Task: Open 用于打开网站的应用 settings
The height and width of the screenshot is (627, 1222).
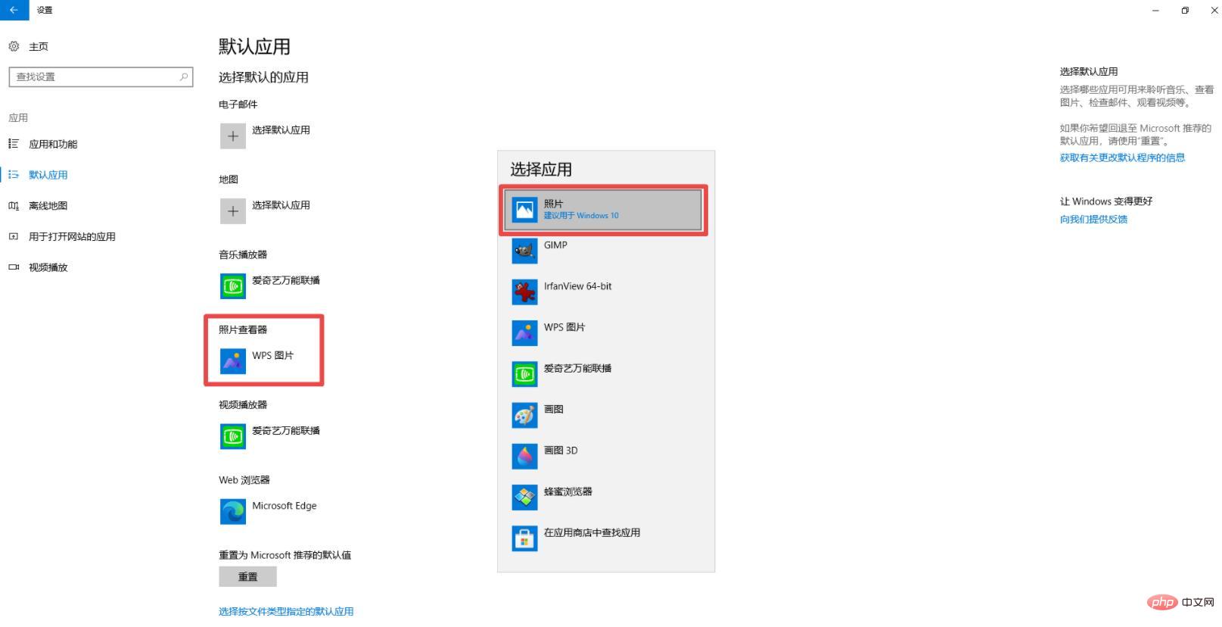Action: coord(72,236)
